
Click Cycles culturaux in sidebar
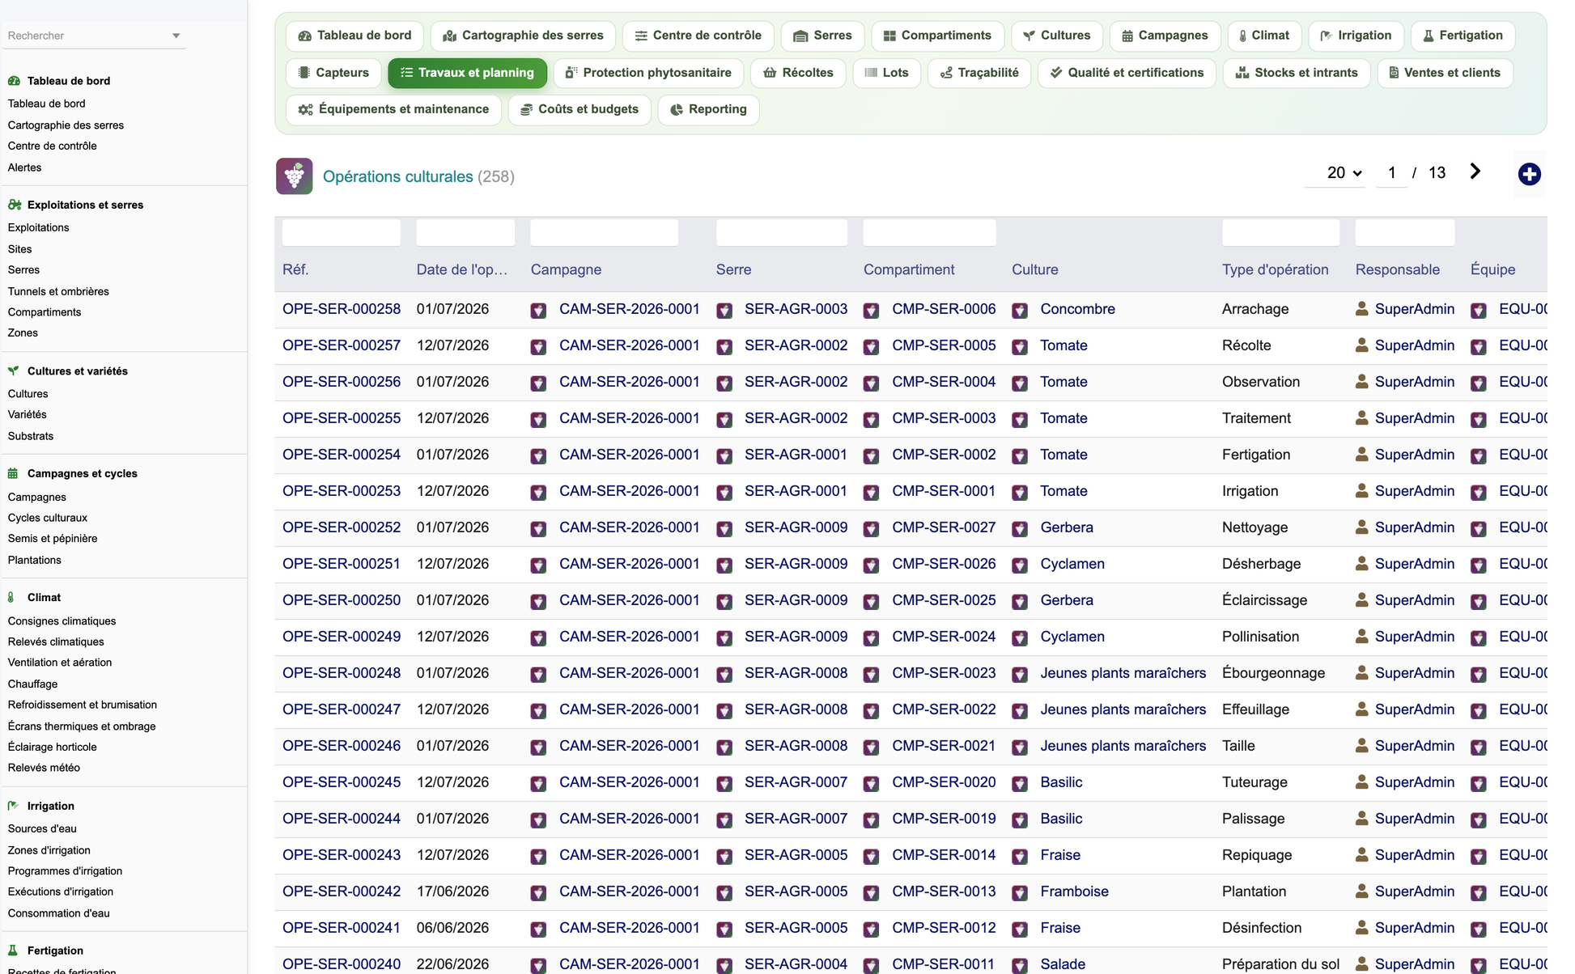pos(48,518)
